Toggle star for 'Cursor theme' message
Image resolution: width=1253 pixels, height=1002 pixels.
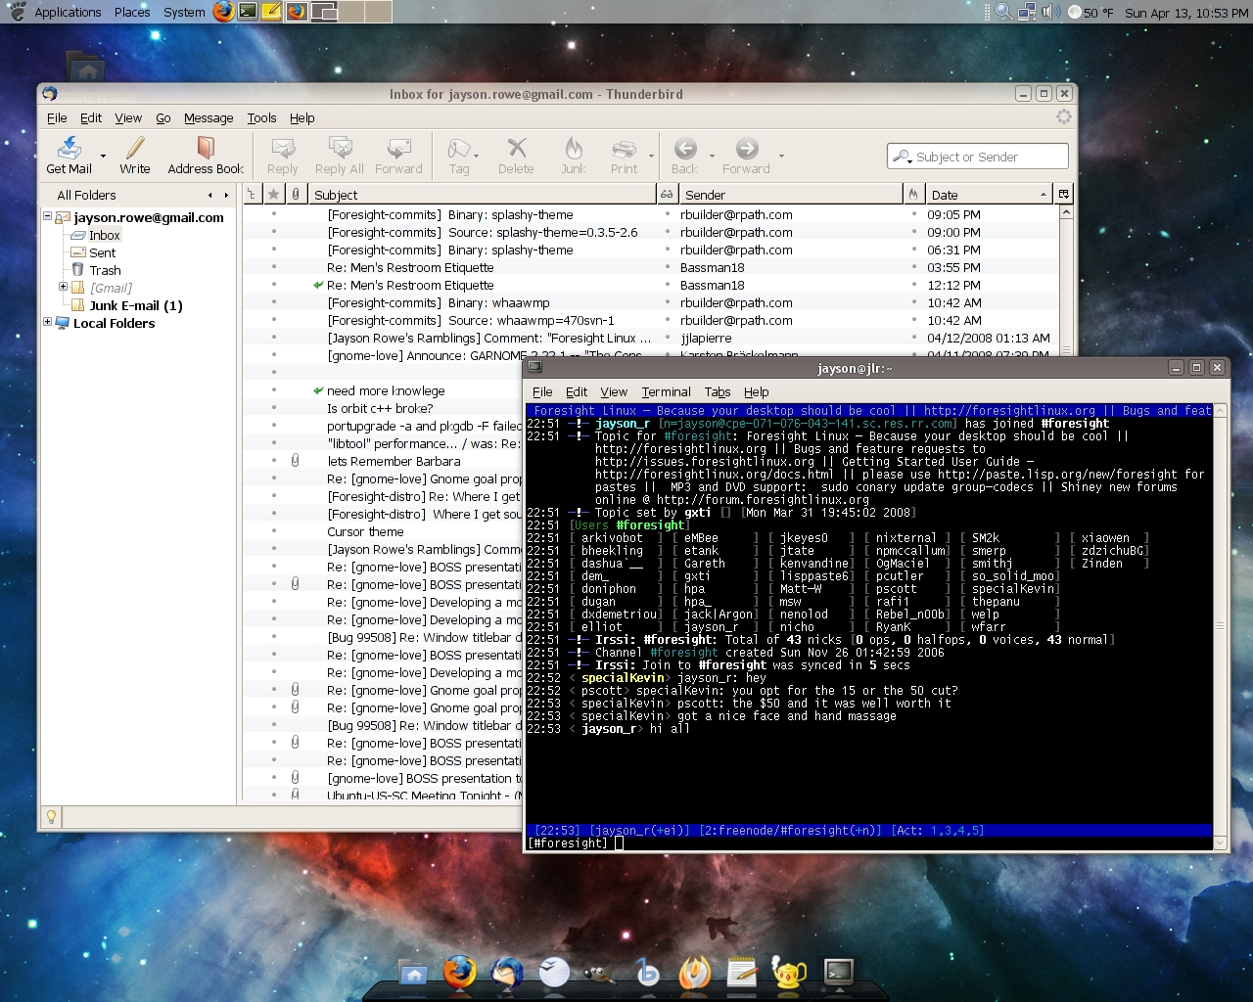(274, 531)
